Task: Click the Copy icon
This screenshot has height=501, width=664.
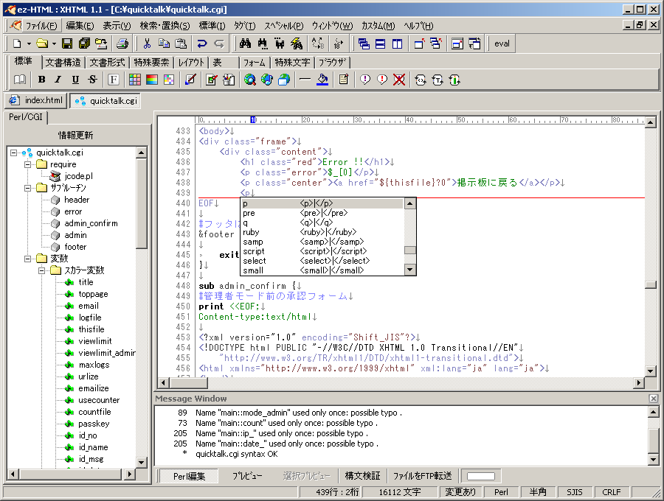Action: 164,43
